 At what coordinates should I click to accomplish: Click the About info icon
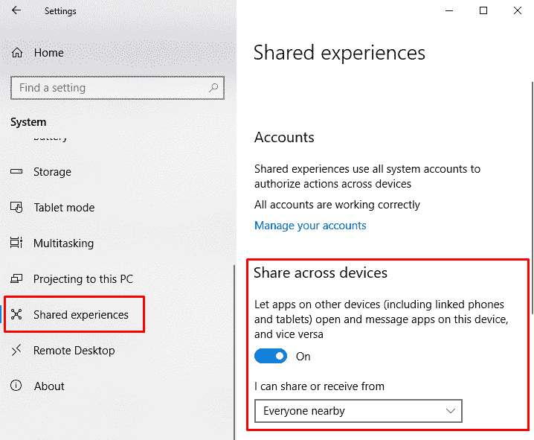16,386
